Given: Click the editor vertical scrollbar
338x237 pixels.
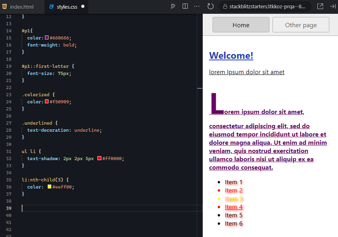Looking at the screenshot, I should (199, 89).
